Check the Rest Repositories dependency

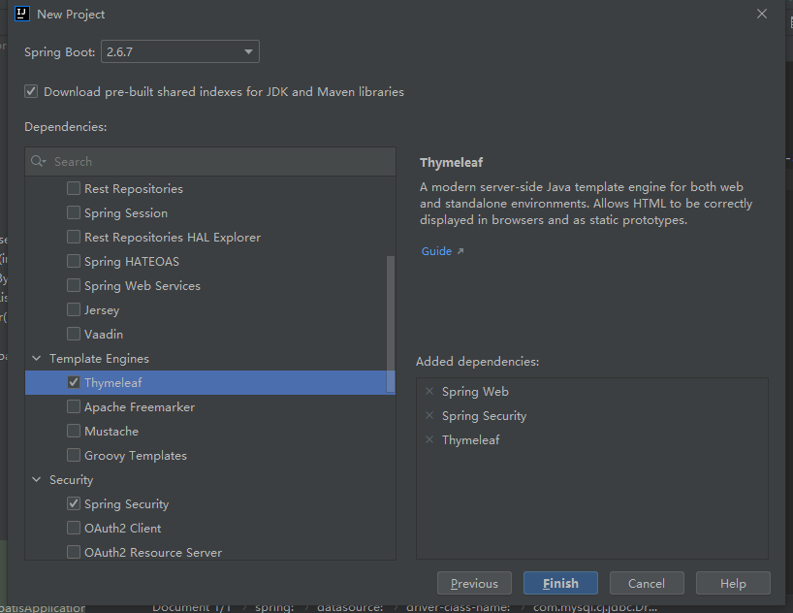click(x=74, y=188)
